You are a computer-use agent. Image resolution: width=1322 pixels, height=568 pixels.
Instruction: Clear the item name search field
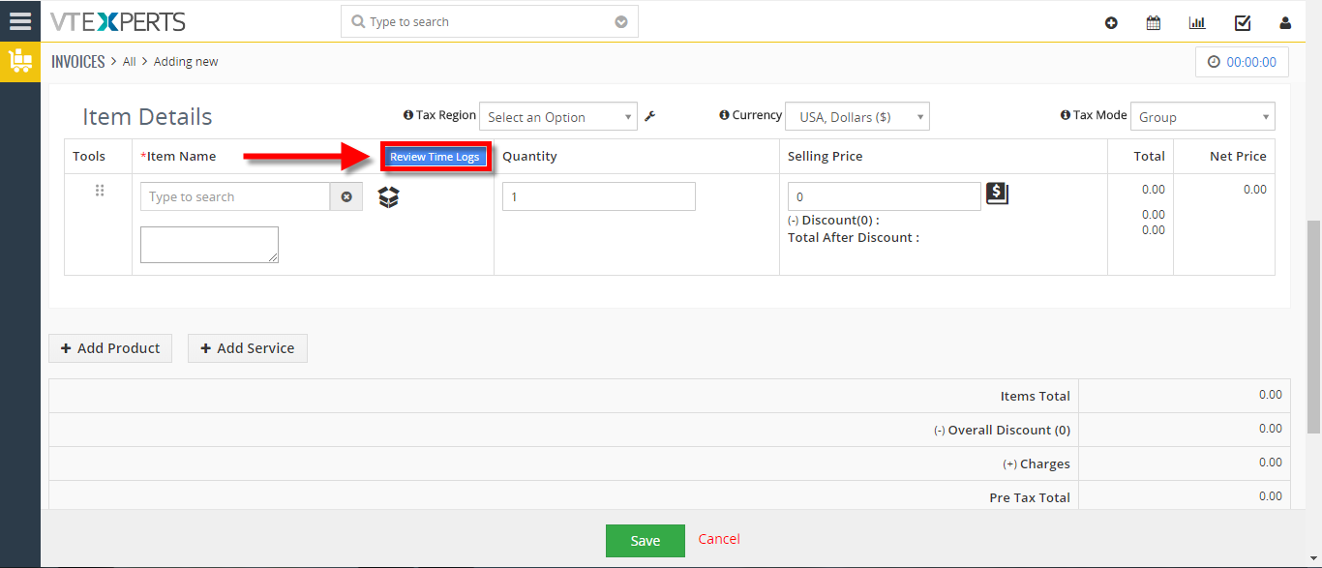(346, 196)
